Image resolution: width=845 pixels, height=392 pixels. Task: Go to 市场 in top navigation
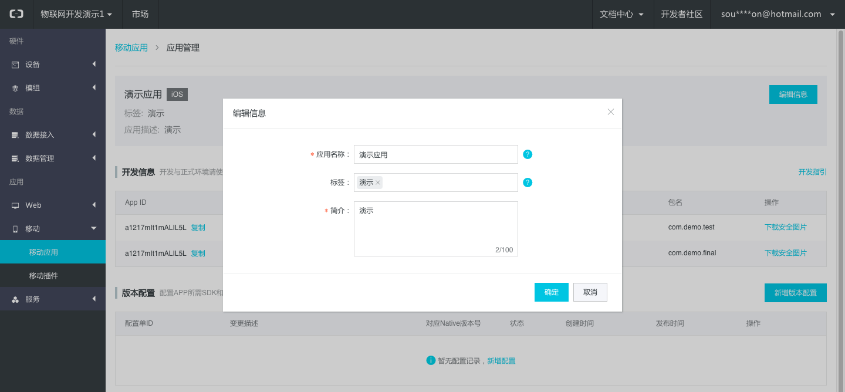(x=140, y=14)
